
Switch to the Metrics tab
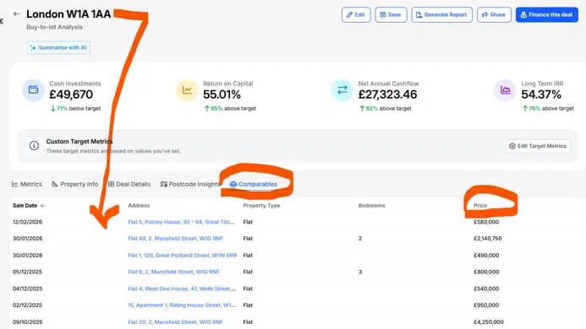(x=27, y=184)
